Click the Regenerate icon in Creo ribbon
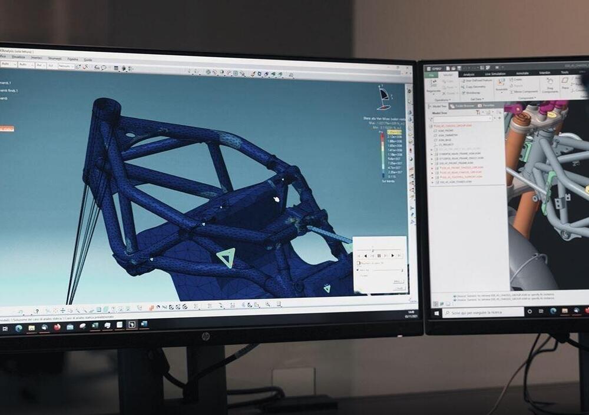The image size is (589, 415). pos(434,87)
